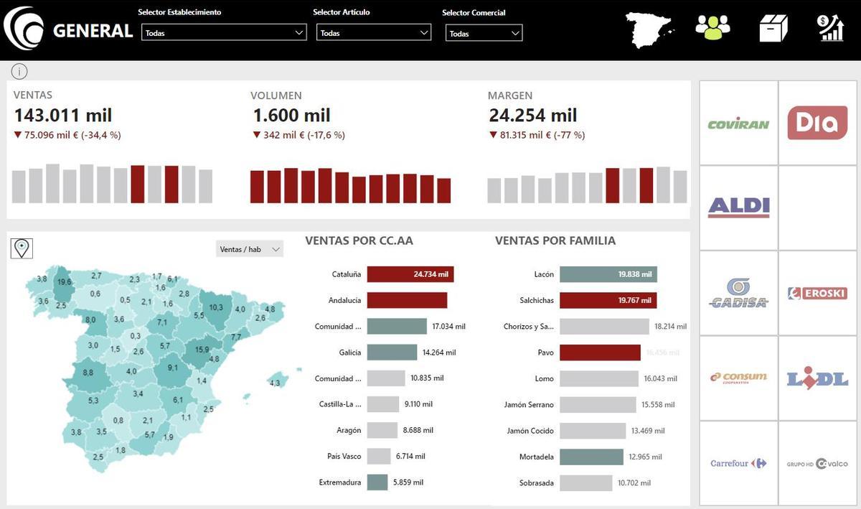Select the Carrefour retailer logo
This screenshot has width=861, height=509.
[738, 463]
